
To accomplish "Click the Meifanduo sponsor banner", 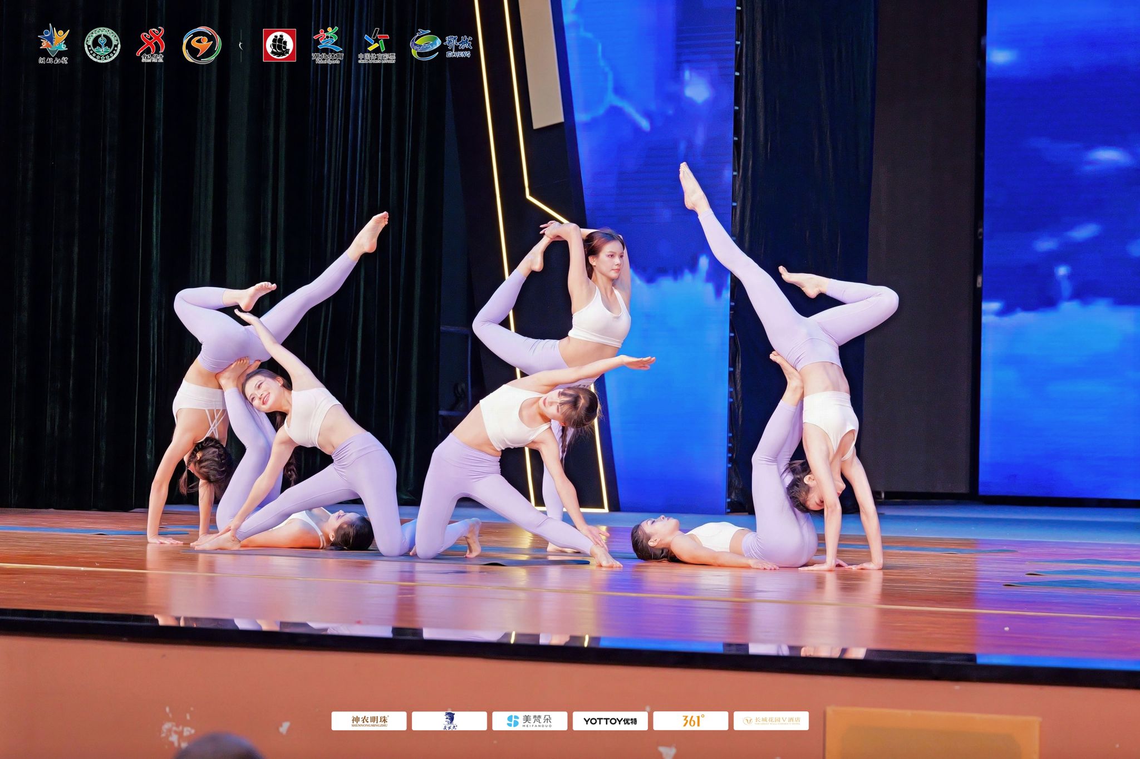I will pyautogui.click(x=529, y=721).
